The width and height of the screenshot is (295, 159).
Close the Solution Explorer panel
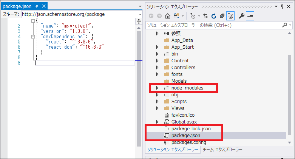pyautogui.click(x=289, y=6)
